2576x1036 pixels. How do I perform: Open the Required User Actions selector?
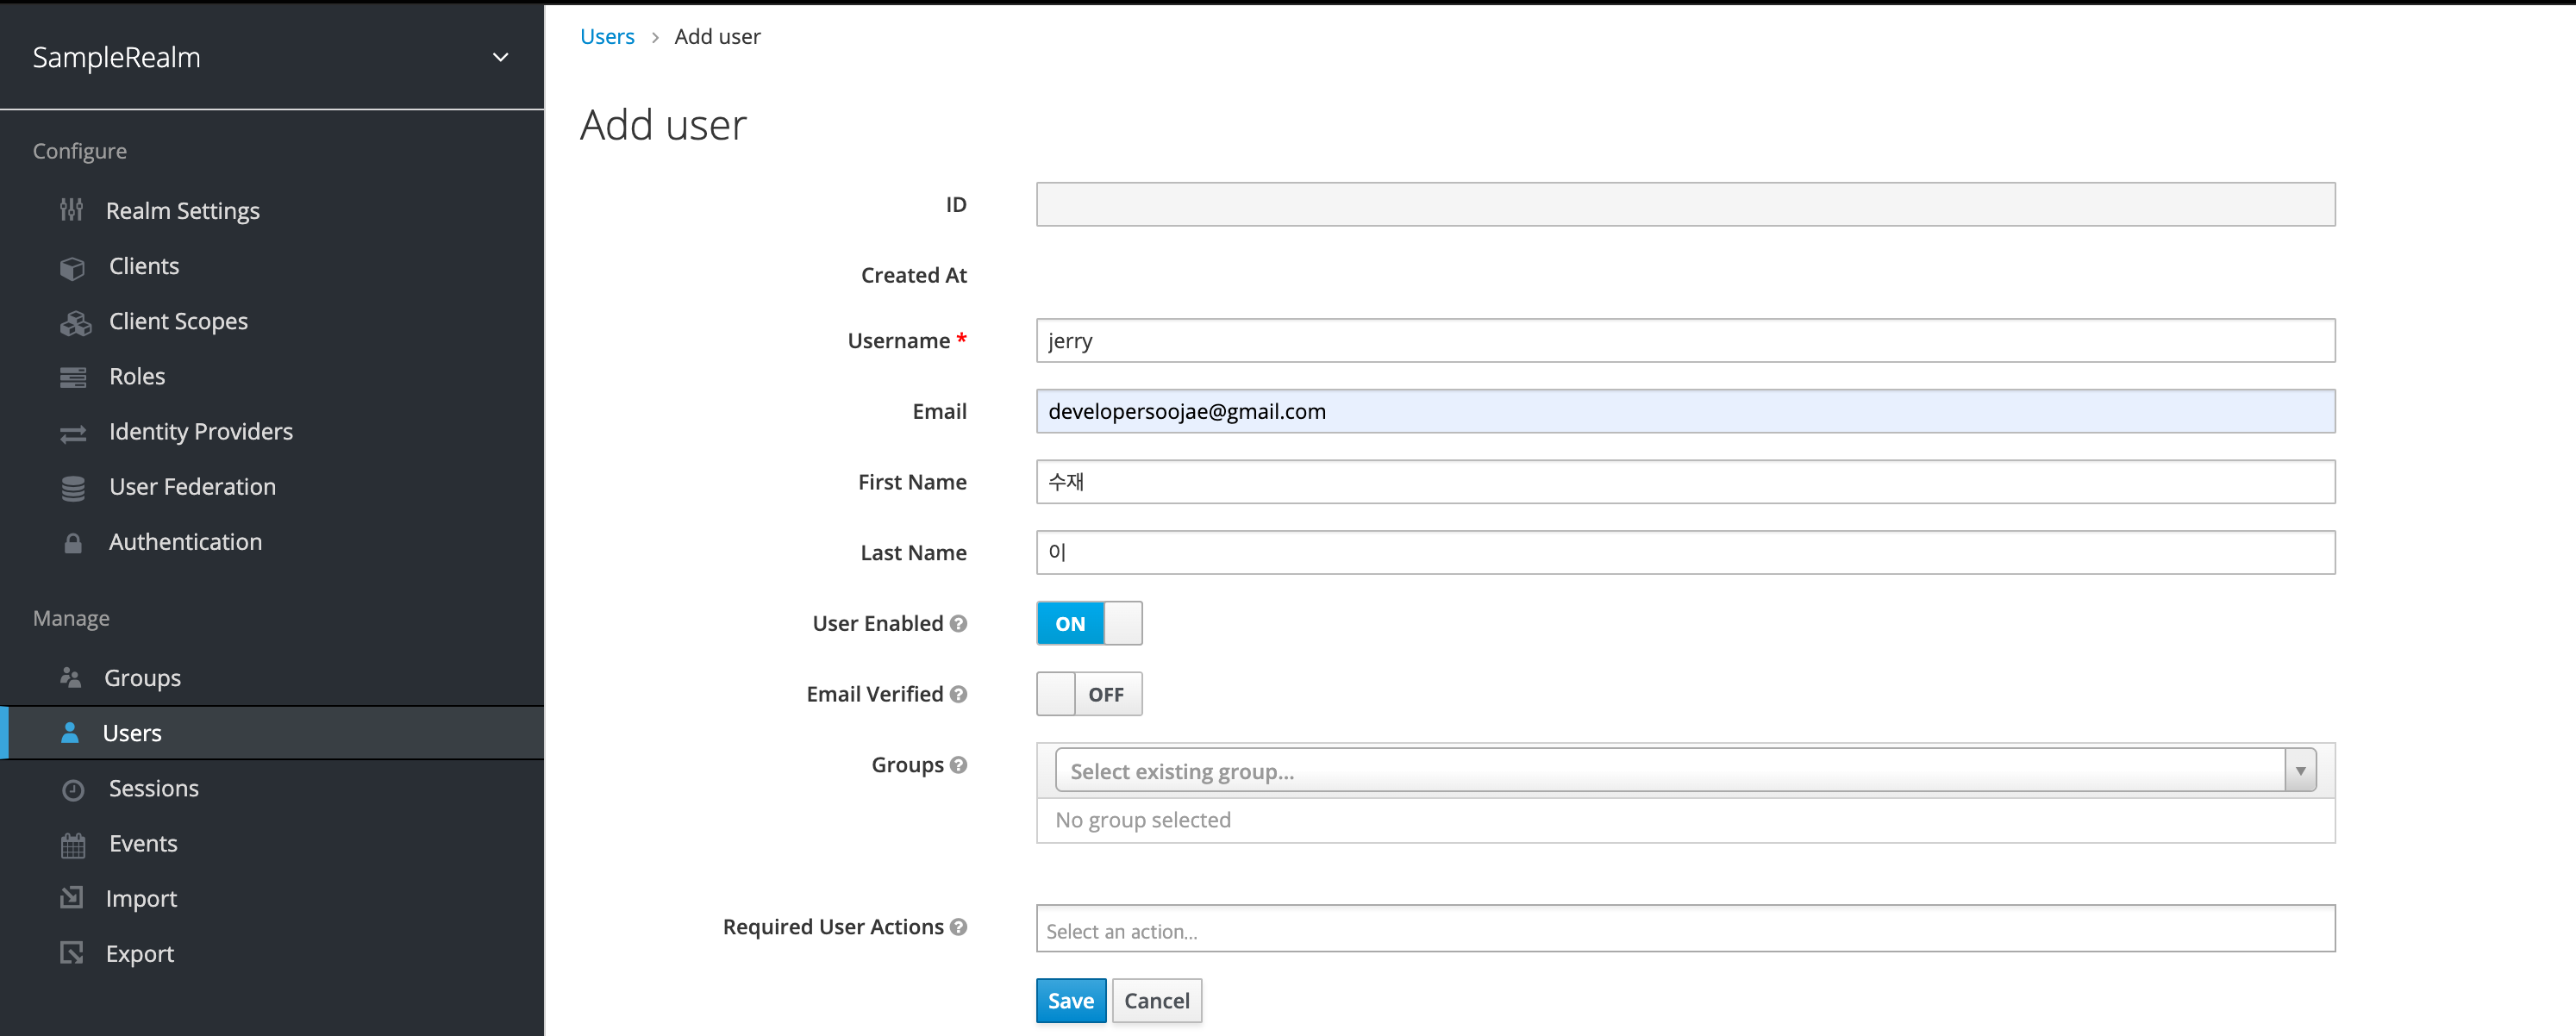[1684, 930]
